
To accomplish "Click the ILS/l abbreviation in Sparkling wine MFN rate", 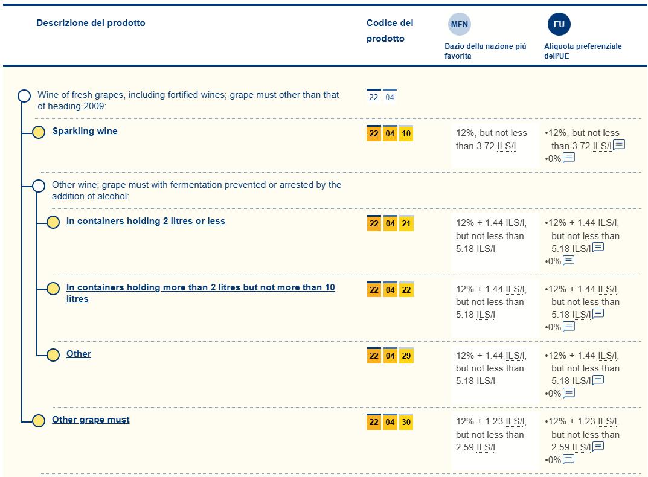I will 506,146.
